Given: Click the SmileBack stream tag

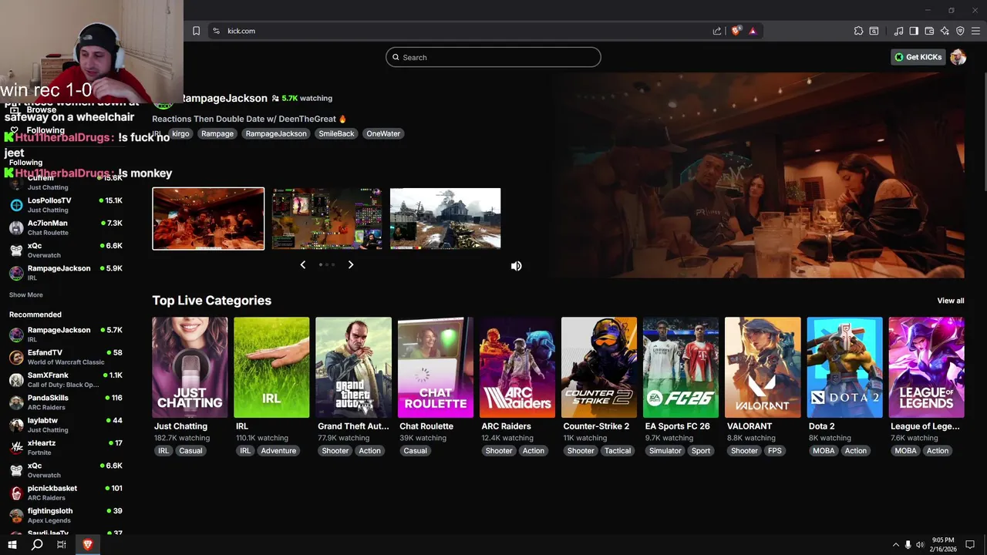Looking at the screenshot, I should pyautogui.click(x=336, y=133).
